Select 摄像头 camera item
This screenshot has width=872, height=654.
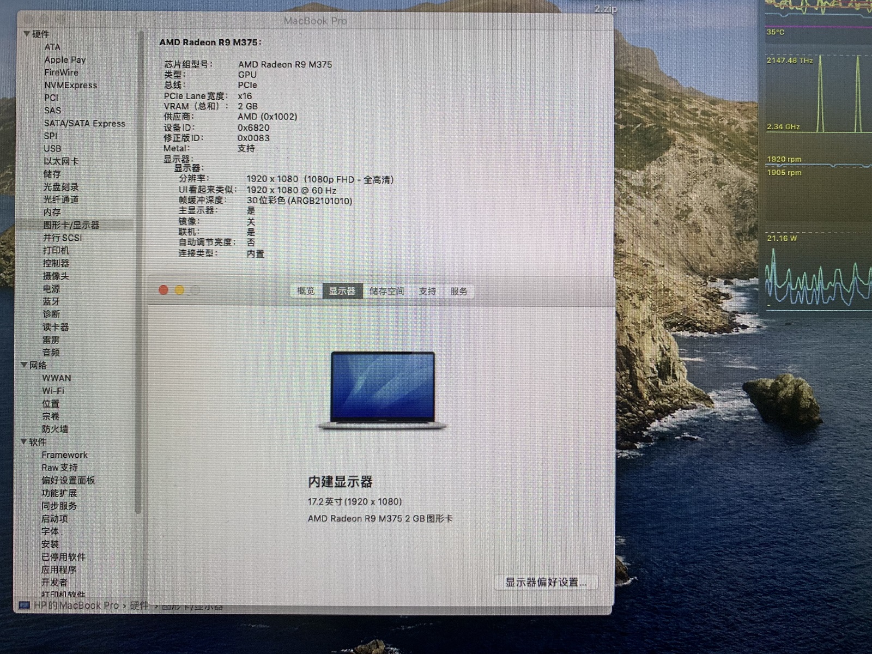tap(56, 276)
